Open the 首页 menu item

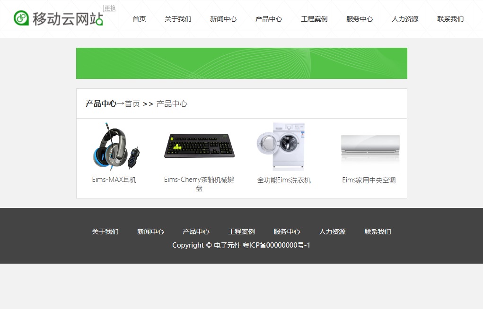pos(139,19)
